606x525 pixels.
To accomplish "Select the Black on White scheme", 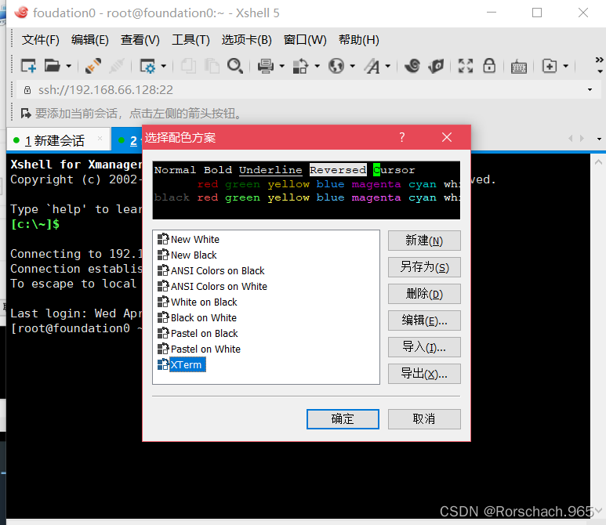I will click(203, 318).
